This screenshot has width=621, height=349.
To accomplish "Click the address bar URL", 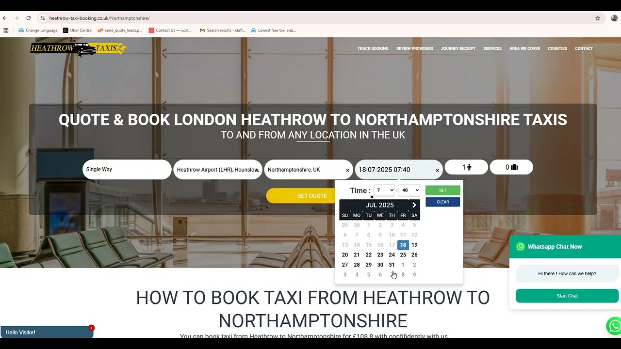I will click(99, 18).
